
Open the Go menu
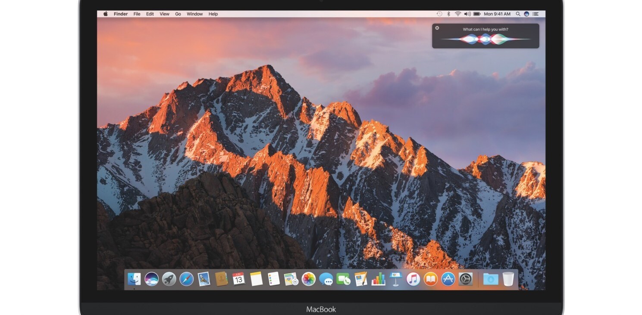pos(178,14)
